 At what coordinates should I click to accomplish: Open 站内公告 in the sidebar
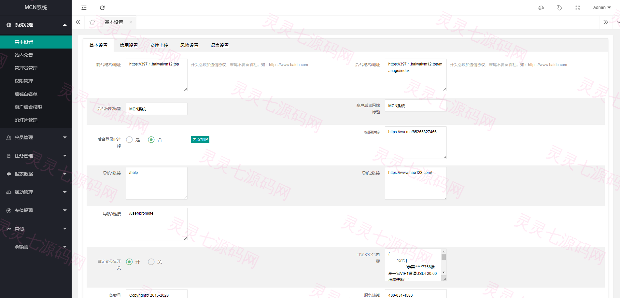(x=36, y=55)
